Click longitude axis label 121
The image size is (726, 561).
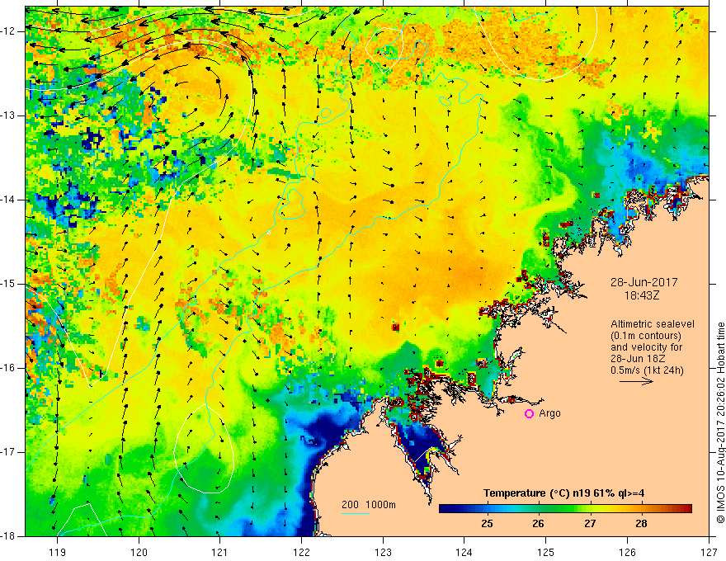pyautogui.click(x=220, y=552)
